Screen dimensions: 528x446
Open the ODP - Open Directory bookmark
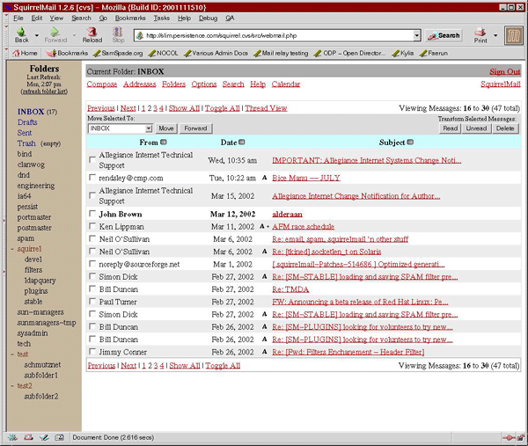(349, 53)
